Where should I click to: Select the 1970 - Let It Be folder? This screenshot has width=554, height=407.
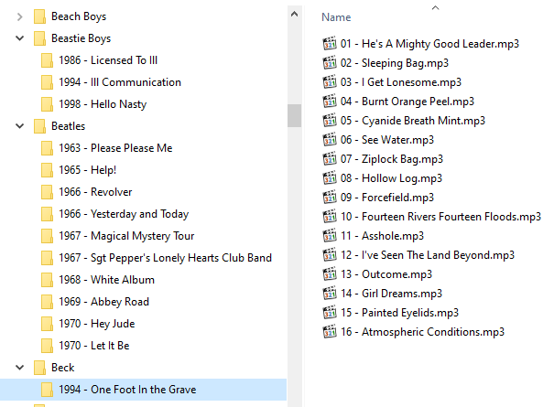tap(94, 346)
